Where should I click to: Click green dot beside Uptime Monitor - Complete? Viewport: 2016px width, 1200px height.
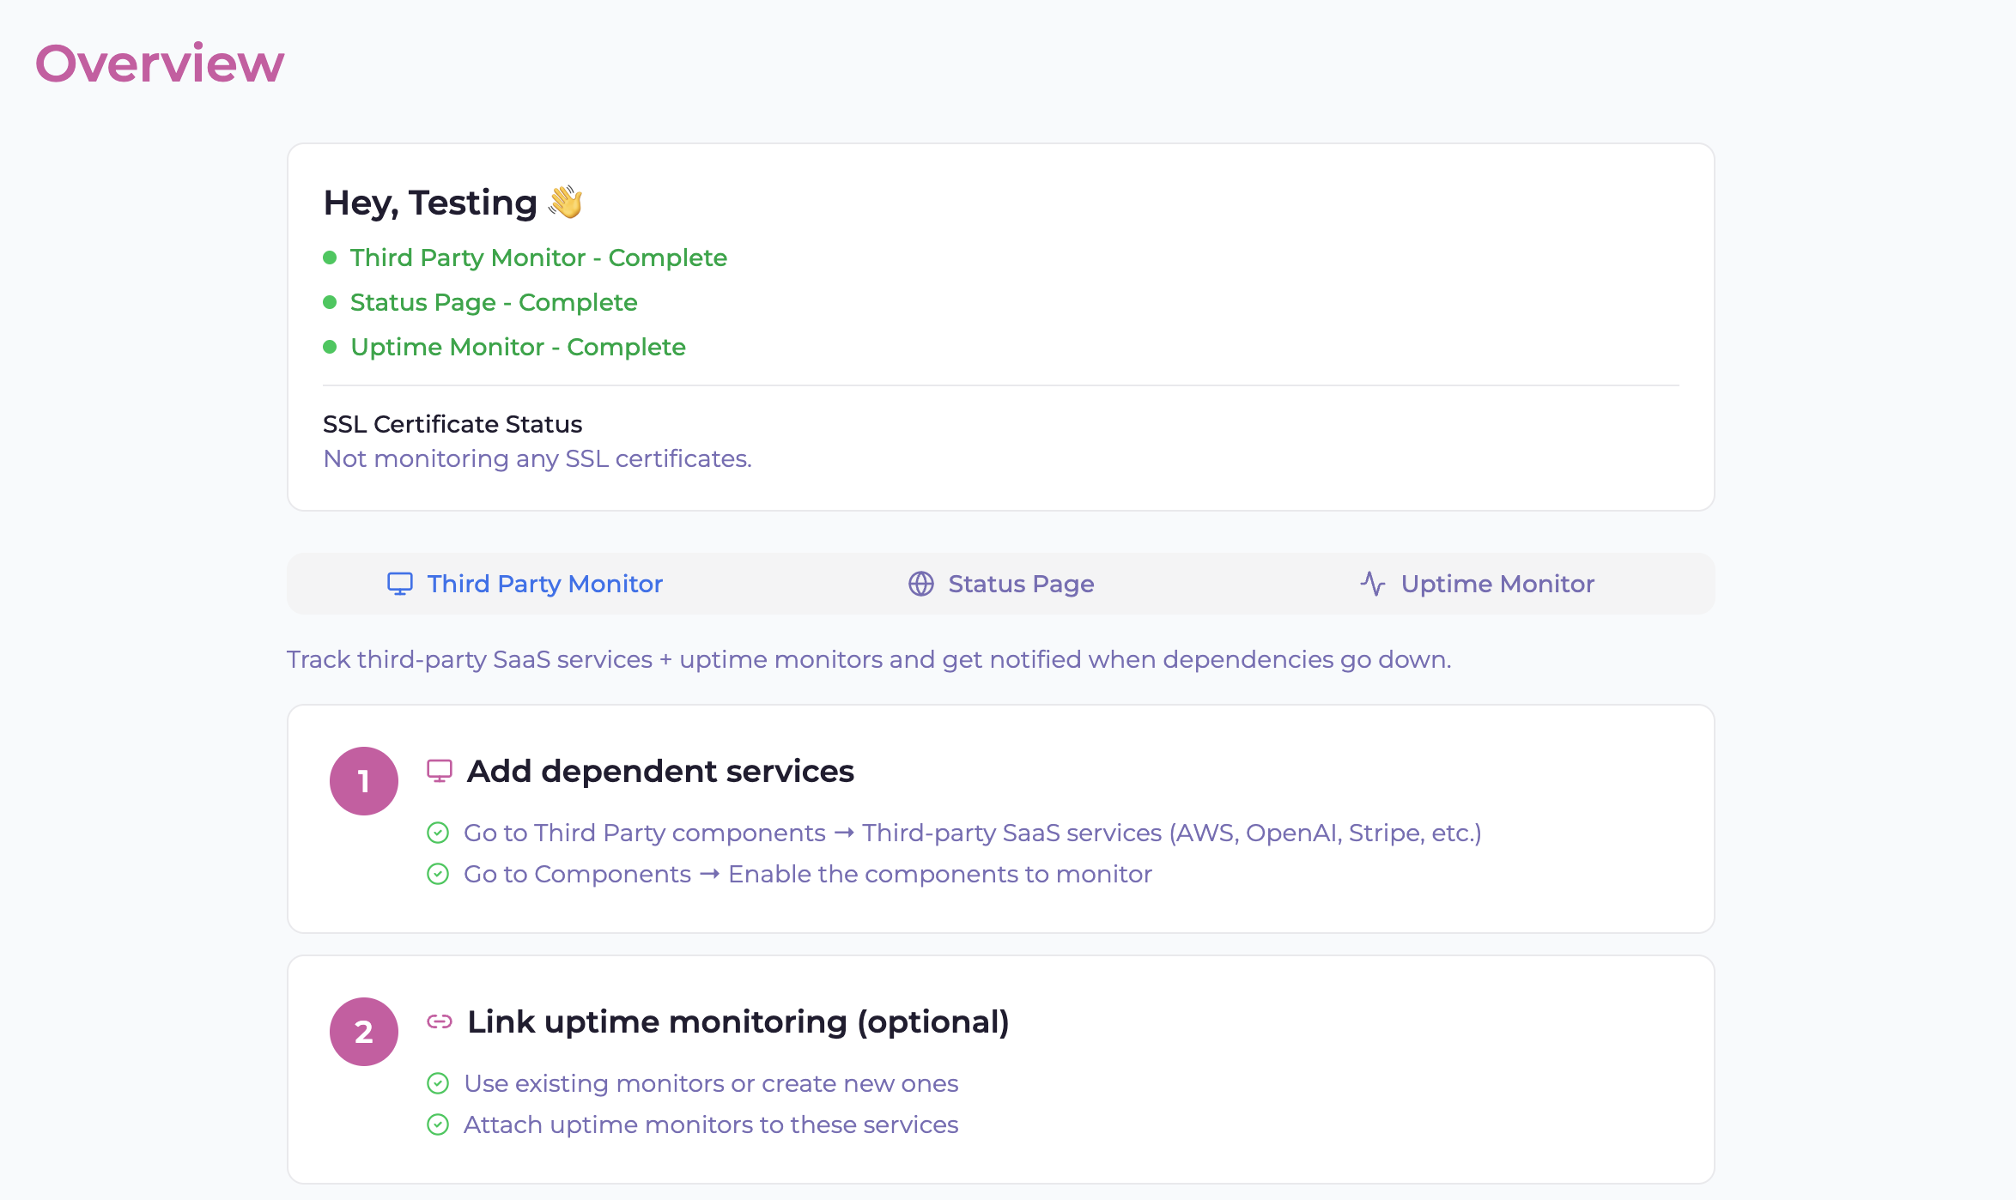[x=330, y=347]
